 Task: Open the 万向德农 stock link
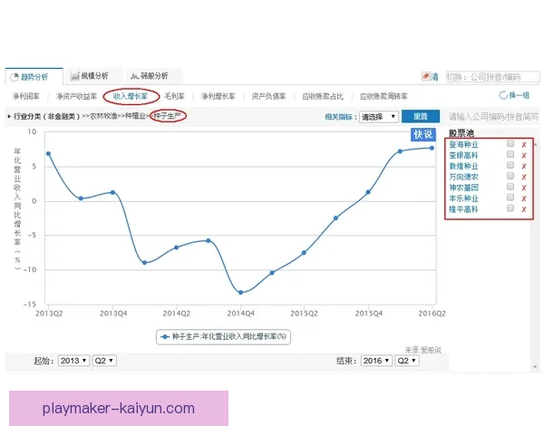click(x=463, y=177)
